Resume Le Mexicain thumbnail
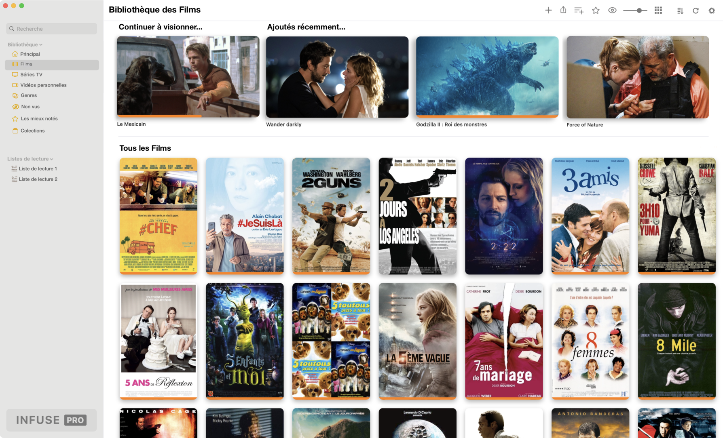 [188, 77]
